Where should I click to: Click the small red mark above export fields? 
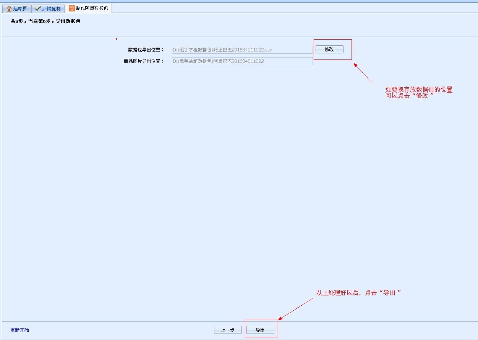tap(117, 39)
